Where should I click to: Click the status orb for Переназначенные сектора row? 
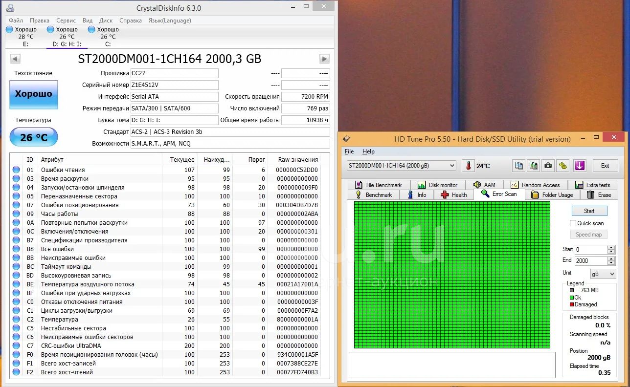click(16, 196)
